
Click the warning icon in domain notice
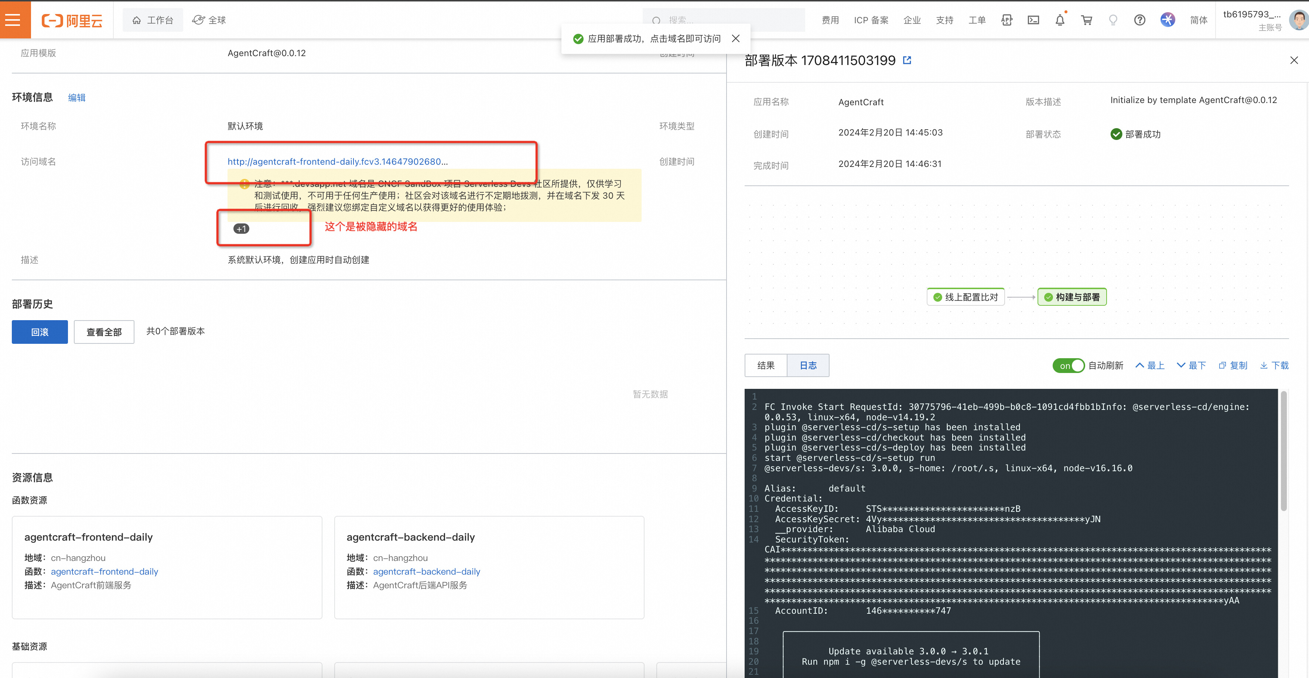(245, 184)
